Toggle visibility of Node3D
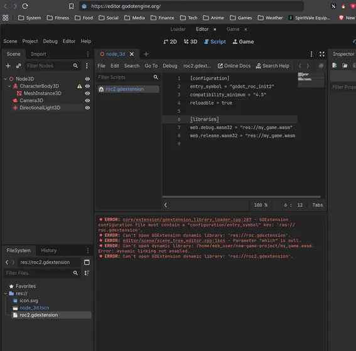Image resolution: width=356 pixels, height=351 pixels. click(87, 79)
